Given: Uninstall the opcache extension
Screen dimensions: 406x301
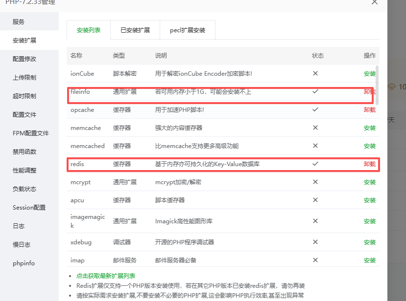Looking at the screenshot, I should pos(369,110).
